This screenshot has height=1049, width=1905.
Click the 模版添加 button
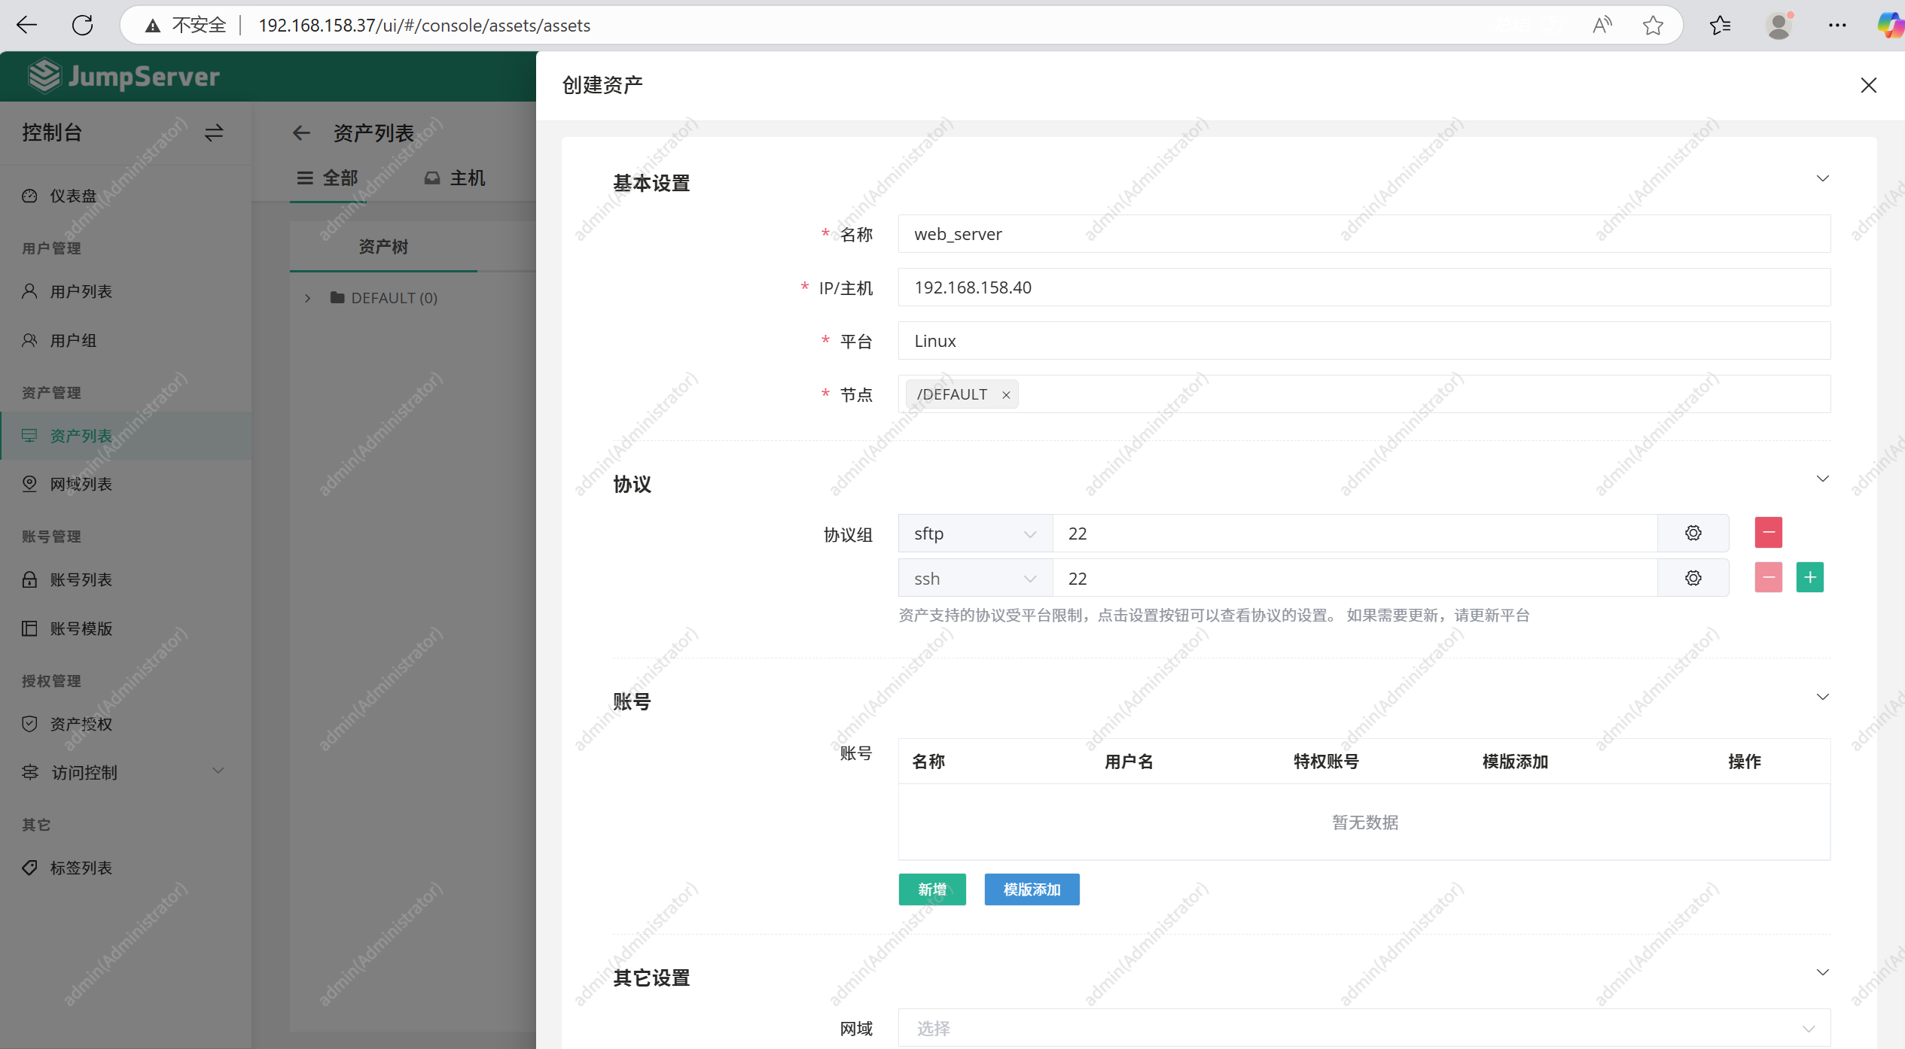tap(1032, 889)
